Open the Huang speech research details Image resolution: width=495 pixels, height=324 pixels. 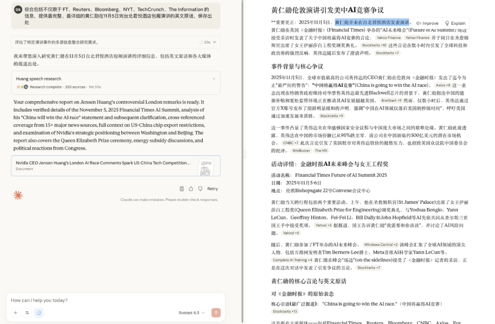115,83
